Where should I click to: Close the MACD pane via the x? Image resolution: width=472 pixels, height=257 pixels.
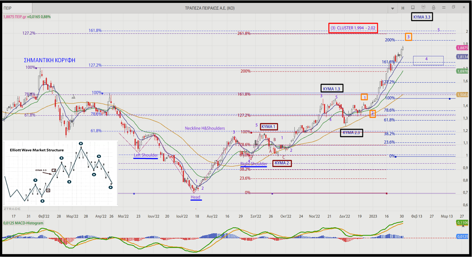click(463, 226)
